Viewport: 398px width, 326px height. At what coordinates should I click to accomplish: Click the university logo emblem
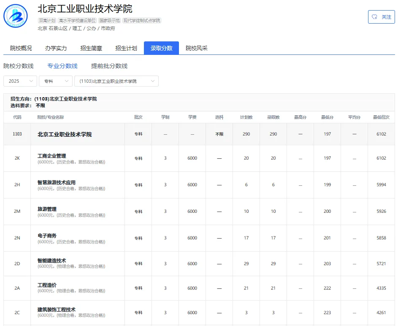point(16,16)
